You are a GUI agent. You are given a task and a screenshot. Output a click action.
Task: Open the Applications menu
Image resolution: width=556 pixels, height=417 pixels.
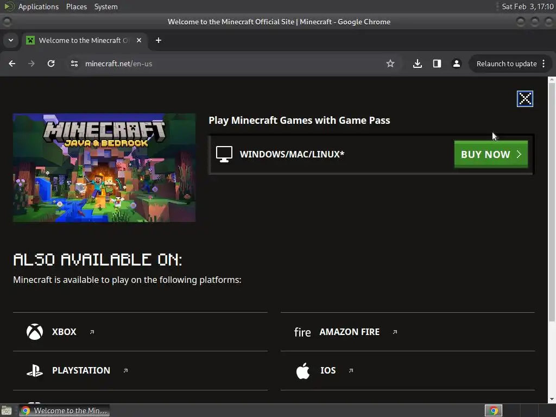point(39,7)
